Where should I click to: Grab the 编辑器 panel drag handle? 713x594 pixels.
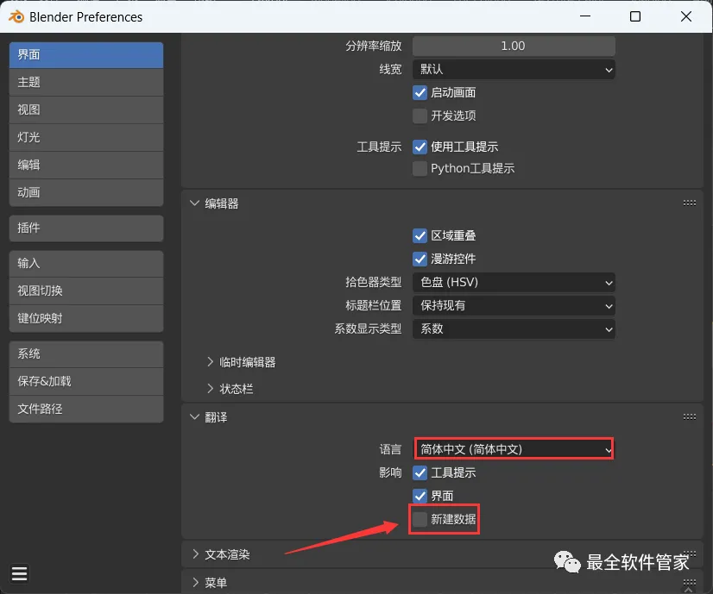click(x=690, y=203)
